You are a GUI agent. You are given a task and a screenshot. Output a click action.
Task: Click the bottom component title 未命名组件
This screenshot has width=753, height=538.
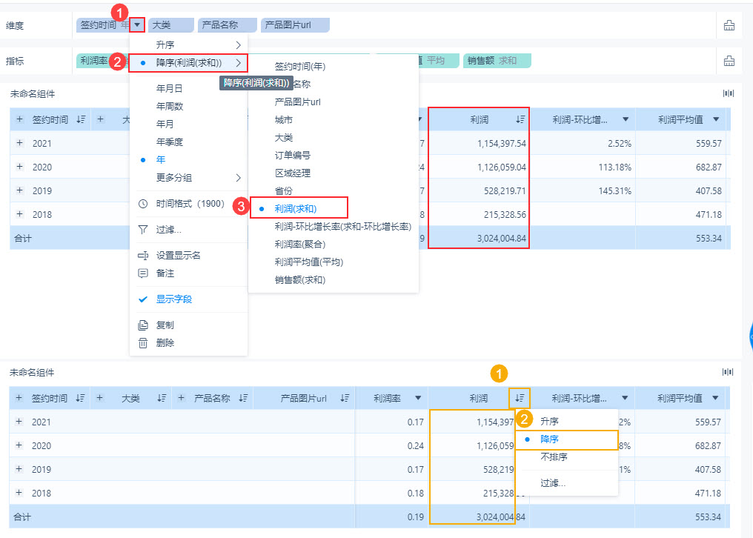point(32,372)
